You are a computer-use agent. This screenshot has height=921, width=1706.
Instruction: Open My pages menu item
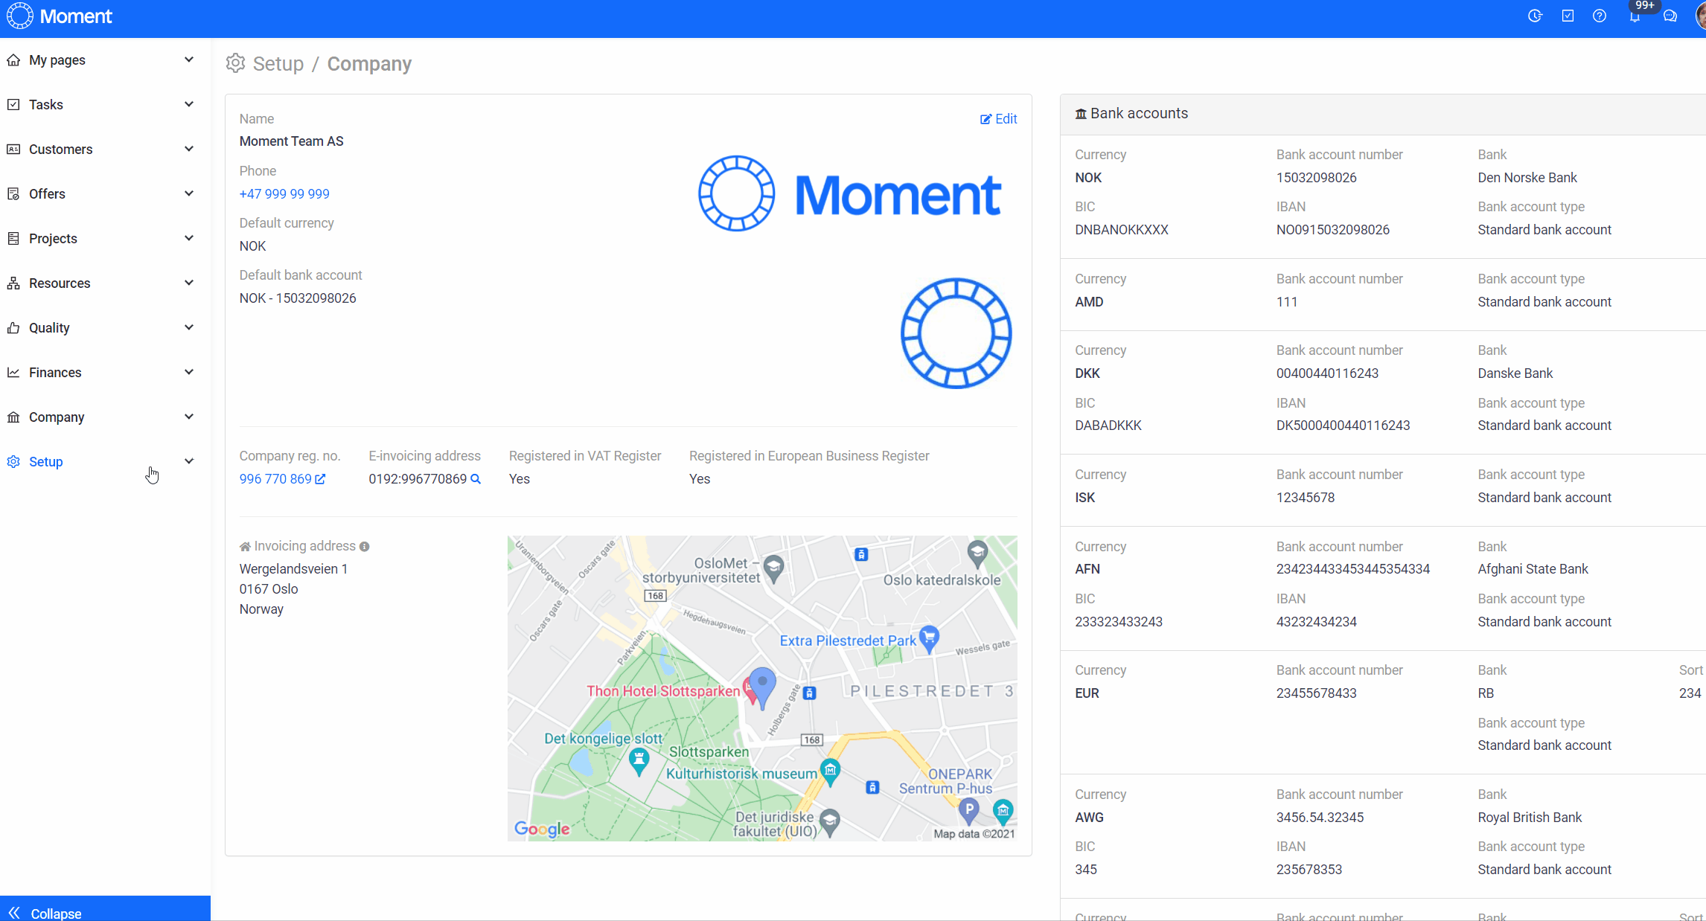[x=105, y=60]
